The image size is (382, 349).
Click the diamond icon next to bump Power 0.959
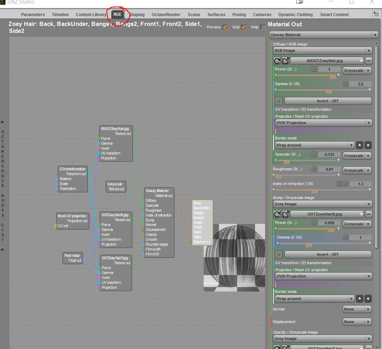[314, 223]
